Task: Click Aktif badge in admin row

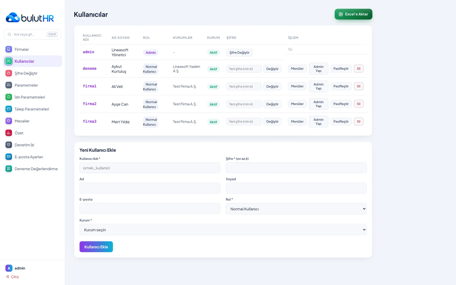Action: pos(213,52)
